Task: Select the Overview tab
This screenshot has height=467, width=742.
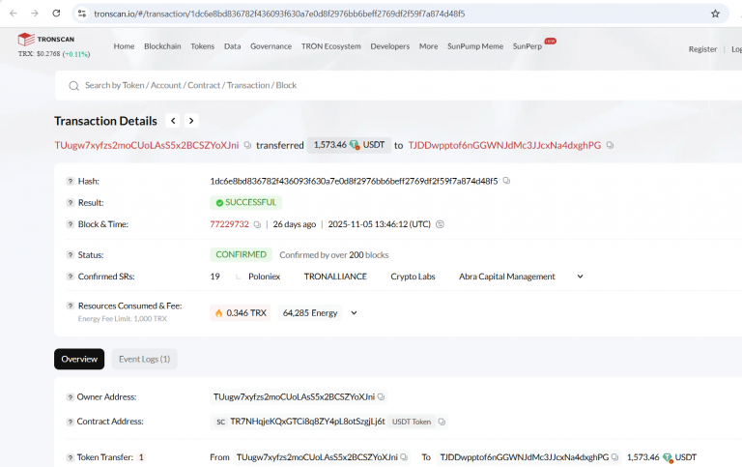Action: (79, 359)
